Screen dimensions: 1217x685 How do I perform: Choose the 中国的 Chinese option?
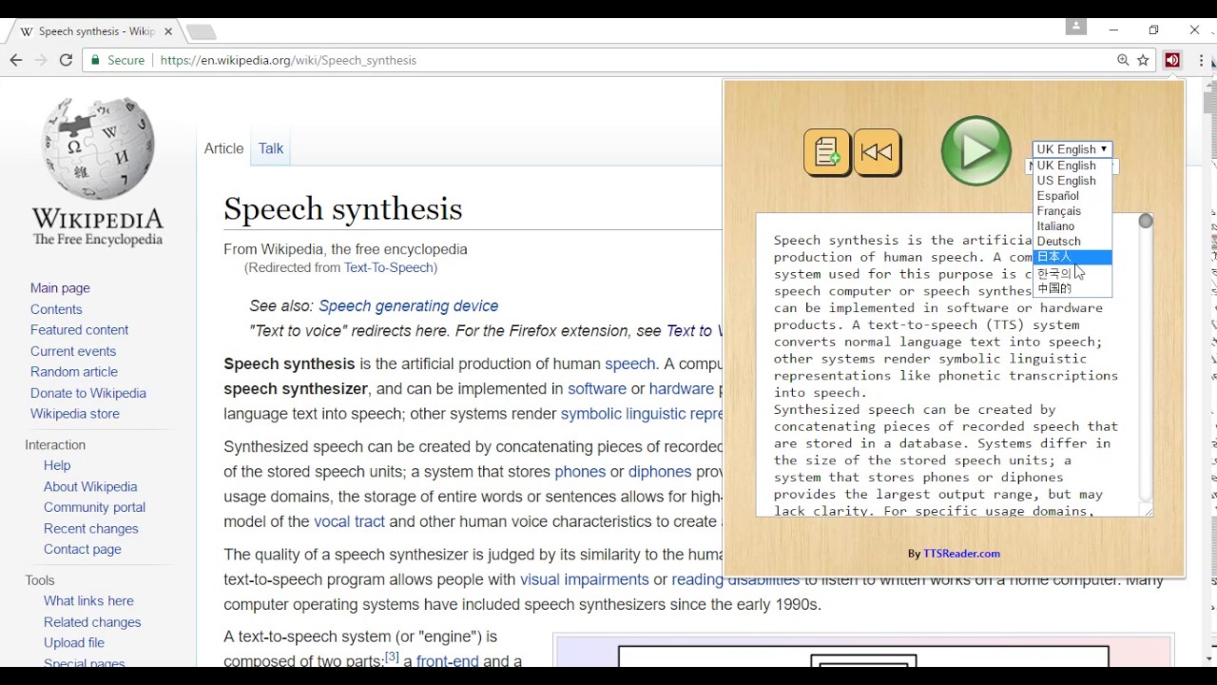[1072, 288]
